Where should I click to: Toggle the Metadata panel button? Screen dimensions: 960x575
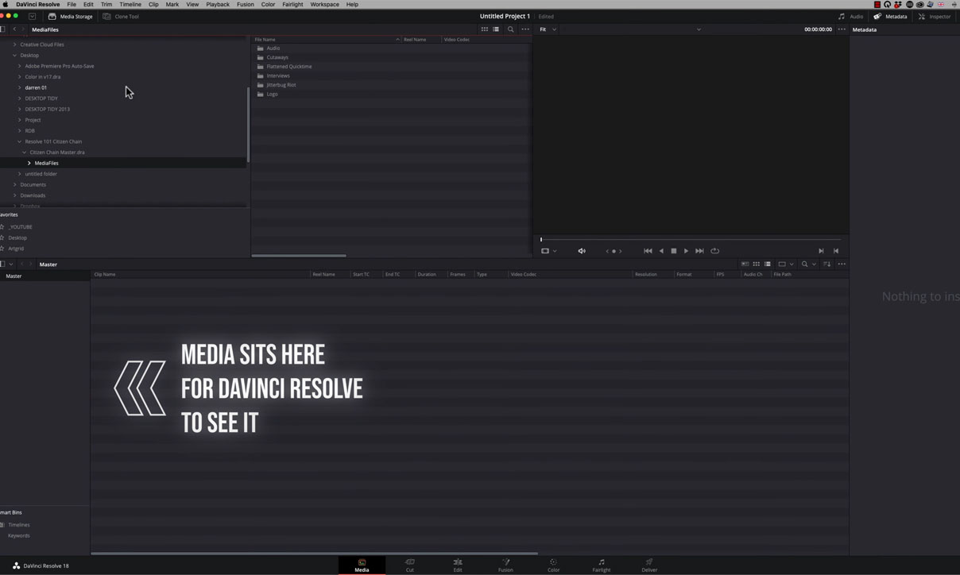click(x=890, y=16)
